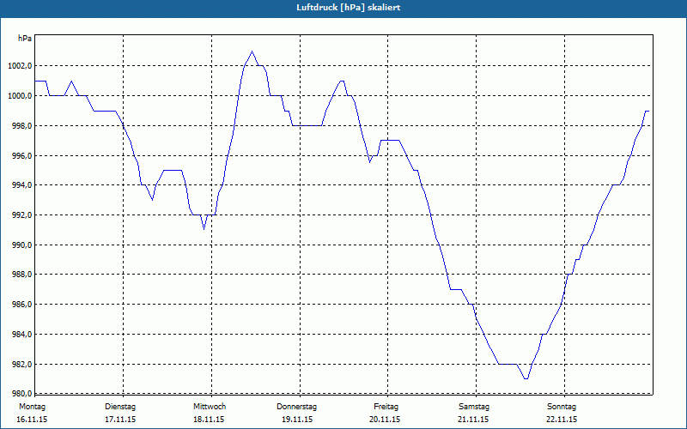
Task: Click the 980,0 axis value
Action: pyautogui.click(x=21, y=392)
